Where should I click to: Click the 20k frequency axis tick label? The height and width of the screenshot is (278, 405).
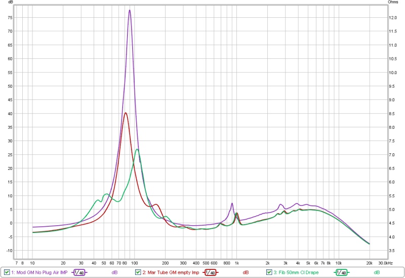pos(370,263)
